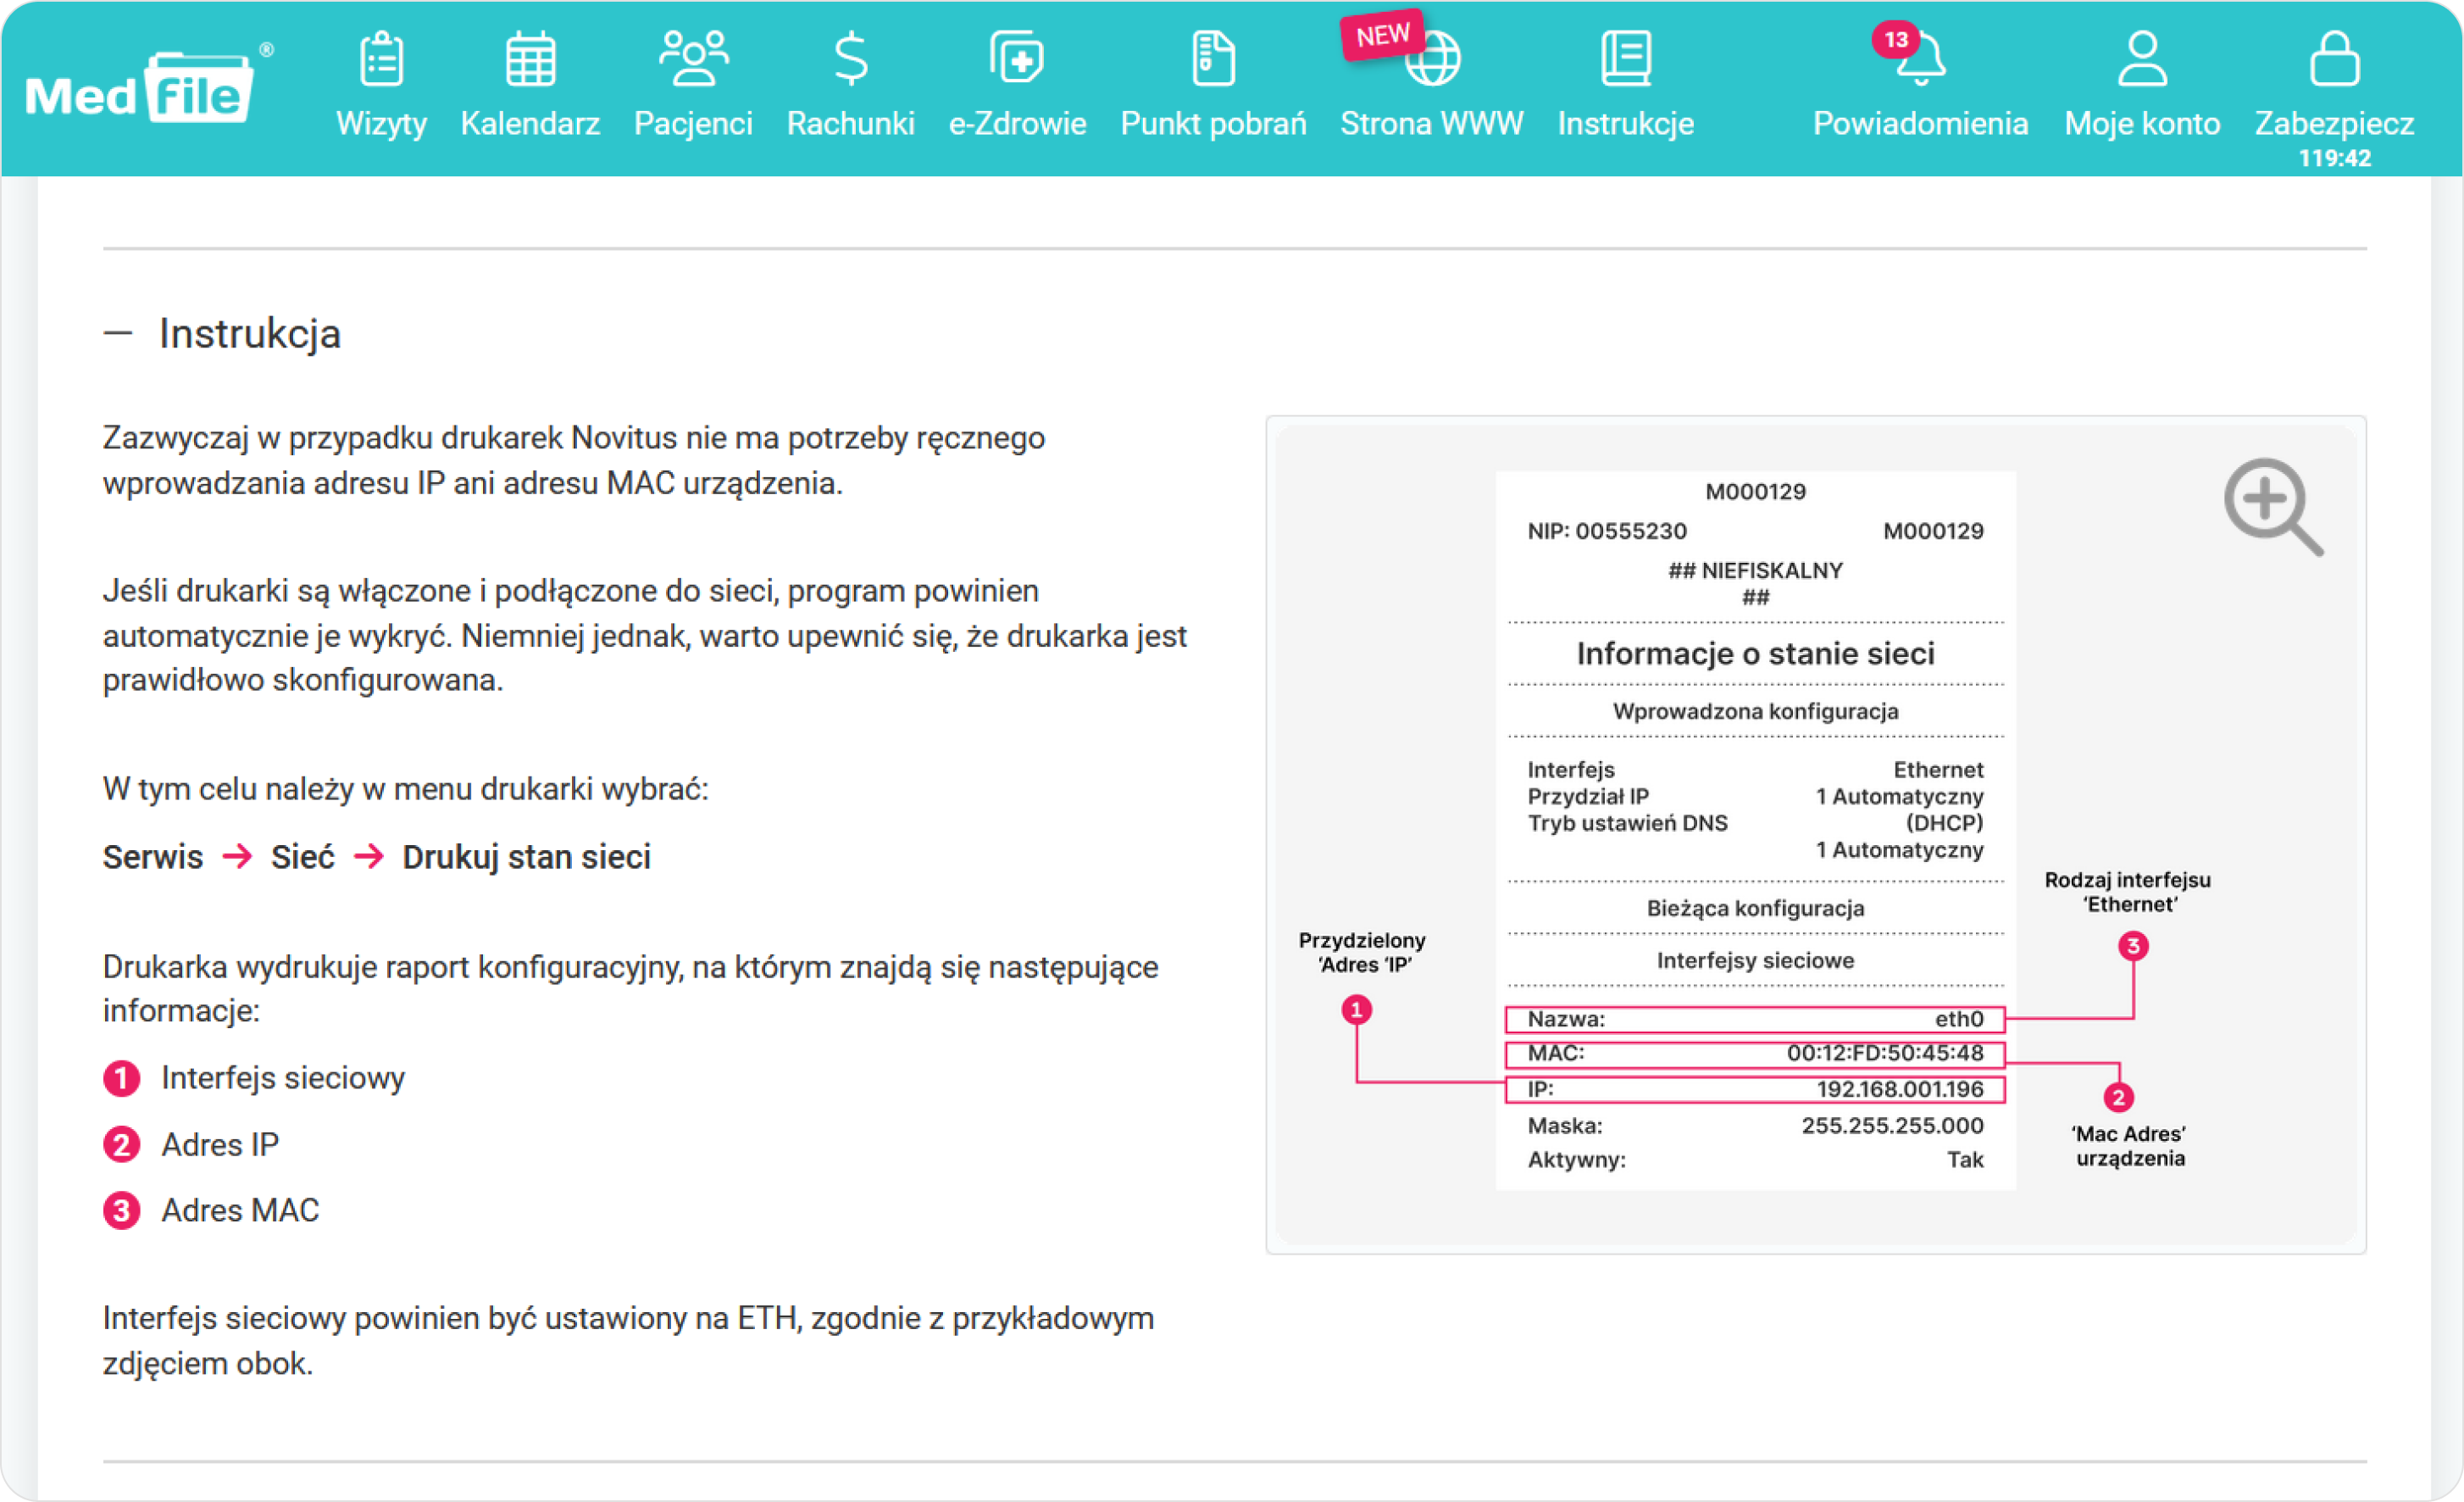Click the NIP: 00555230 text

(1606, 531)
